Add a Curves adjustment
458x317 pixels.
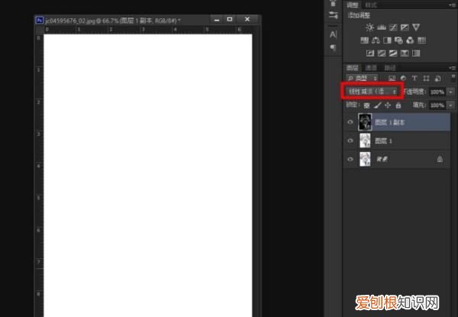(392, 27)
